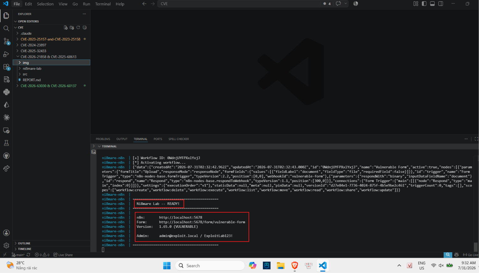The image size is (479, 273).
Task: Open the Selection menu
Action: pos(45,4)
